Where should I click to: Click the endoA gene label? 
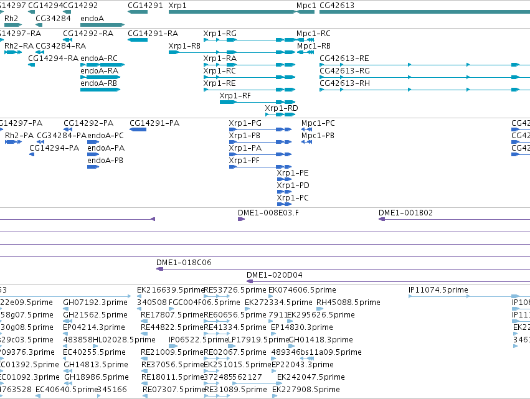pos(92,18)
